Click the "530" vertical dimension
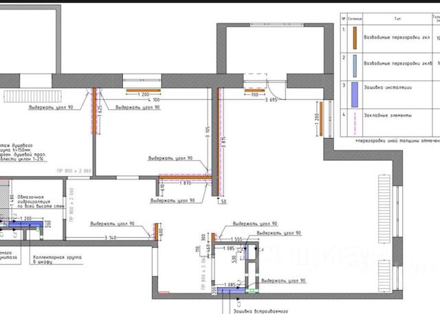The image size is (440, 314). [234, 259]
